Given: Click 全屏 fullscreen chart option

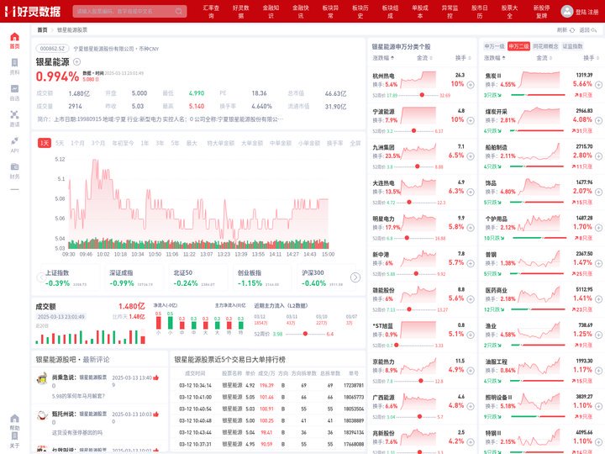Looking at the screenshot, I should point(355,143).
